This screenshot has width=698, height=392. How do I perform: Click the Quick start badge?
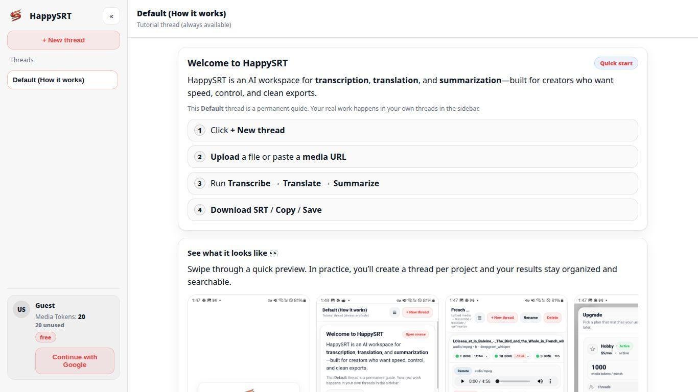(x=616, y=63)
